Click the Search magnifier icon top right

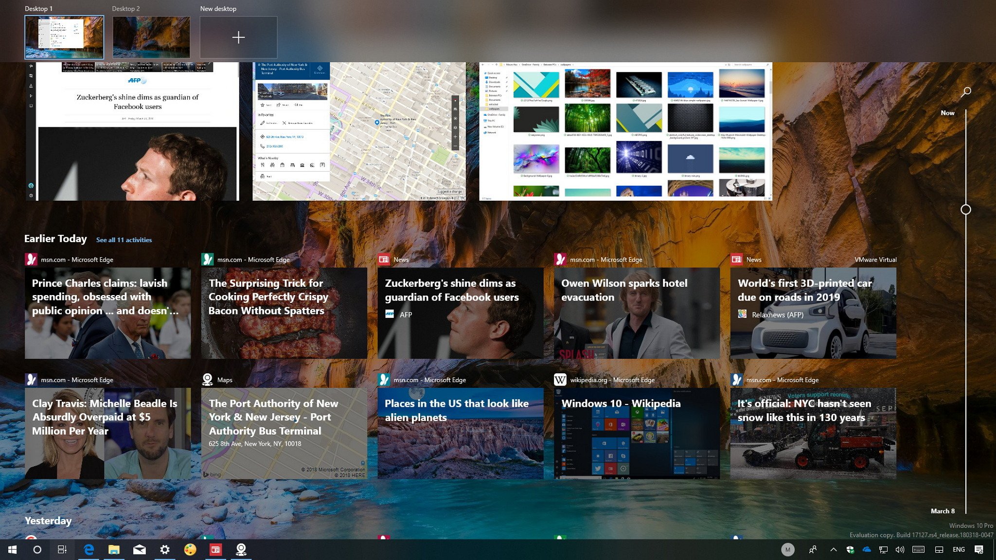click(x=967, y=91)
